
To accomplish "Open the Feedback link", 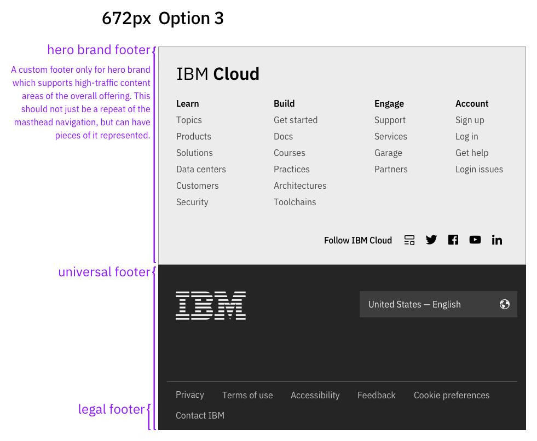I will pos(376,395).
